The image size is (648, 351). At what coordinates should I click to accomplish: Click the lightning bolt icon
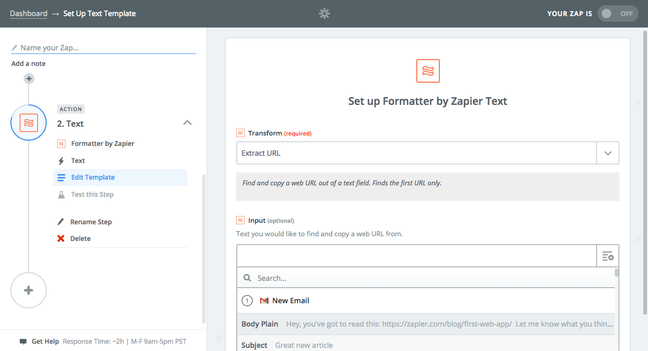pos(61,161)
